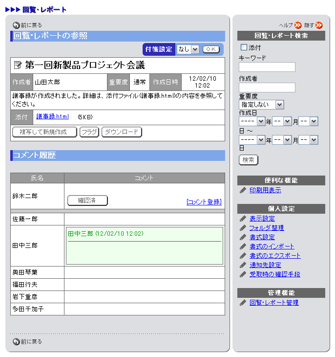Open the 表示設定 link
The width and height of the screenshot is (335, 357).
point(262,219)
